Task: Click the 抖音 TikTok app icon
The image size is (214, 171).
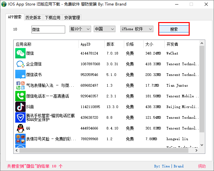Action: coord(20,107)
